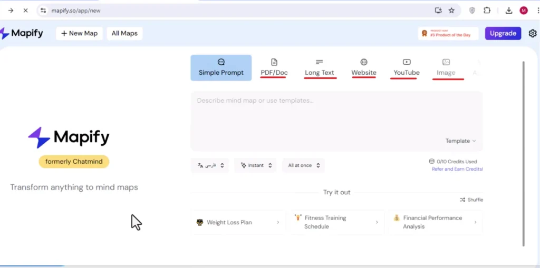540x268 pixels.
Task: Choose Financial Performance Analysis example
Action: click(x=435, y=222)
